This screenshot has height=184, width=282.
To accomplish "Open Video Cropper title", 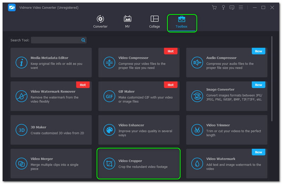I will coord(130,161).
